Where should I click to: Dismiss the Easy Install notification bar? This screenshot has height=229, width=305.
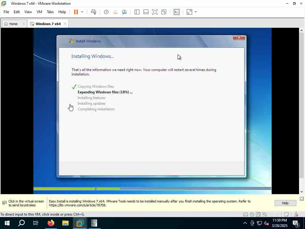pos(302,199)
